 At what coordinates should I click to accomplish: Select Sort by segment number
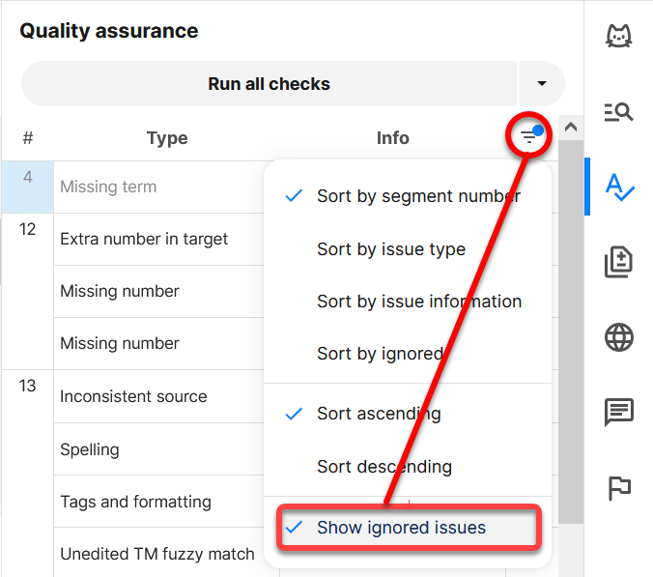click(418, 196)
